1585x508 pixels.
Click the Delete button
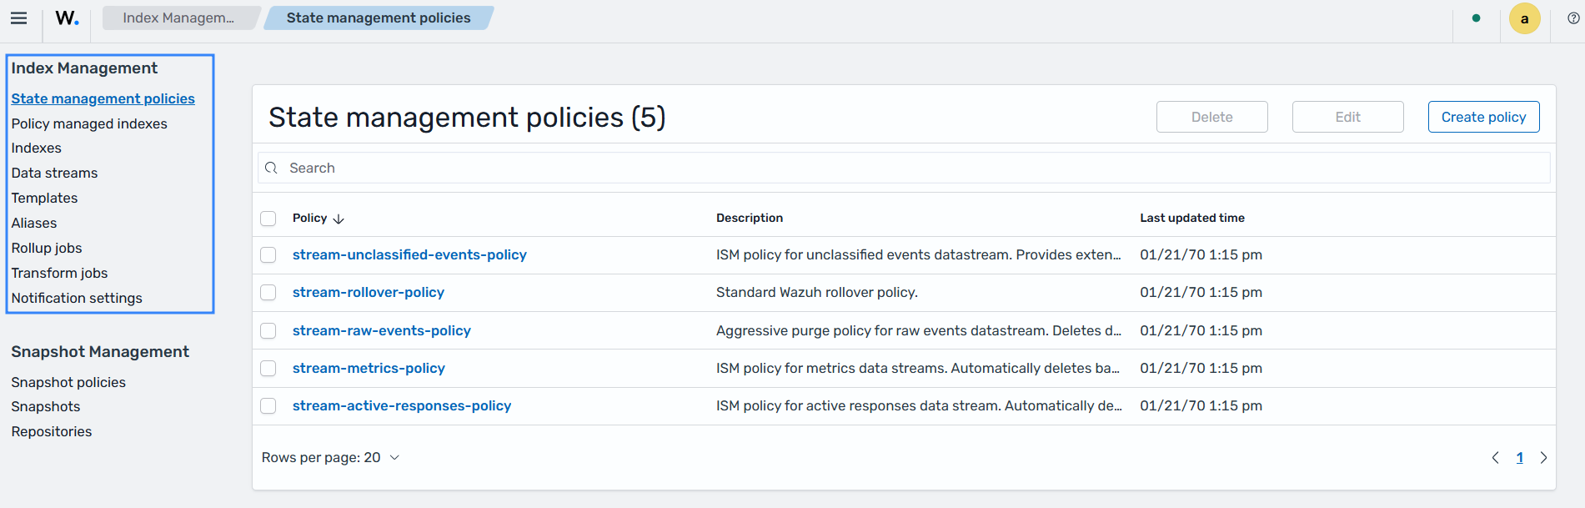1211,117
